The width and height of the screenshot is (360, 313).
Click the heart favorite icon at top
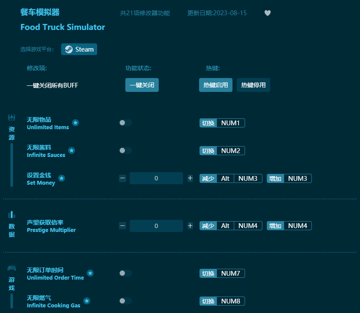268,13
